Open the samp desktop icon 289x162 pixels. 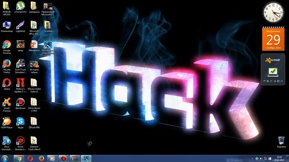tap(20, 46)
